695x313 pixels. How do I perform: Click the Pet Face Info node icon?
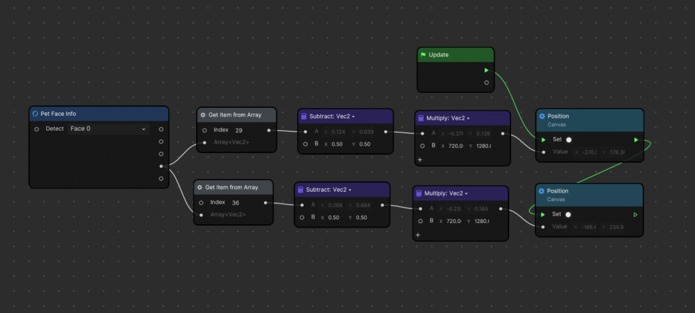[35, 114]
